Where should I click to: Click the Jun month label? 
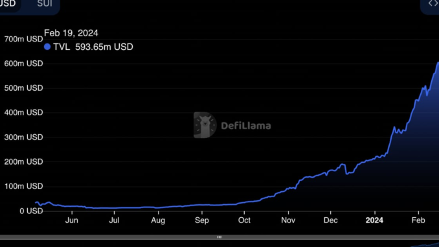tap(72, 220)
